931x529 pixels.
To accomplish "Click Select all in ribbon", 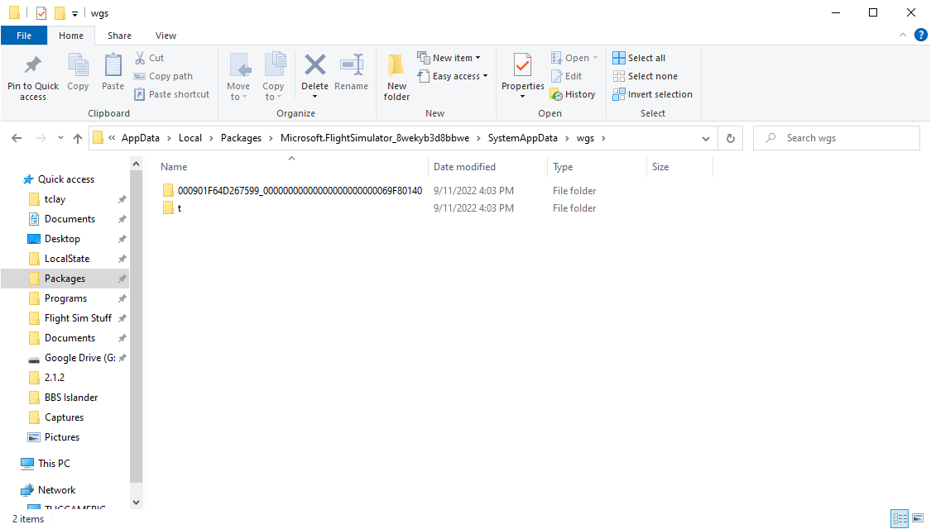I will click(639, 58).
